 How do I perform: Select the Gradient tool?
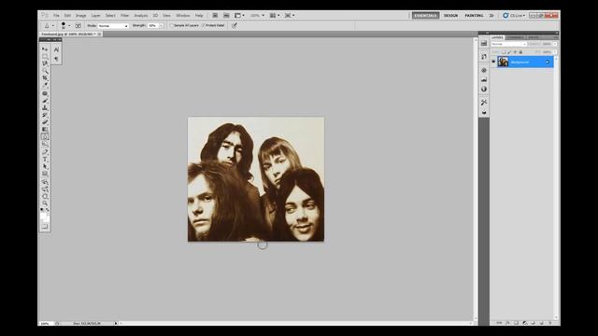[x=45, y=130]
